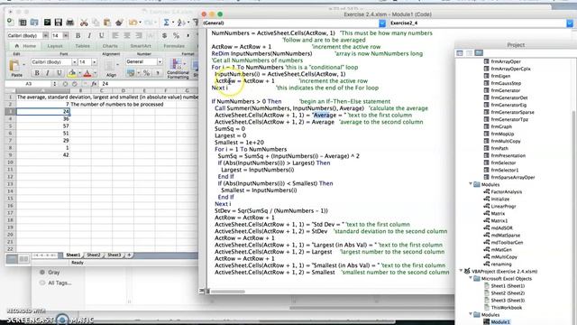This screenshot has height=325, width=577.
Task: Switch to the Sheet3 tab
Action: tap(114, 255)
